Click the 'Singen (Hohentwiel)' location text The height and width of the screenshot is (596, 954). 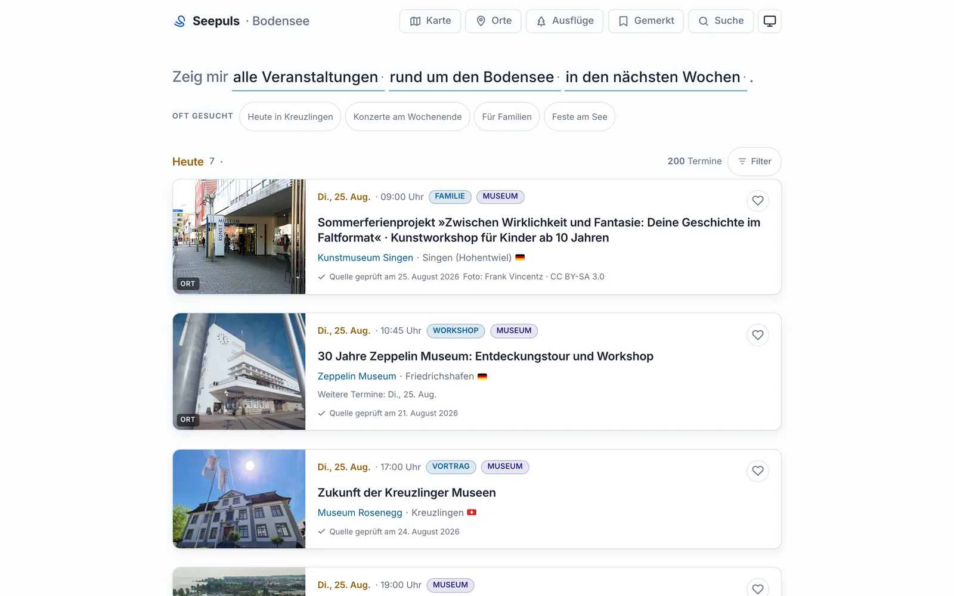tap(467, 257)
